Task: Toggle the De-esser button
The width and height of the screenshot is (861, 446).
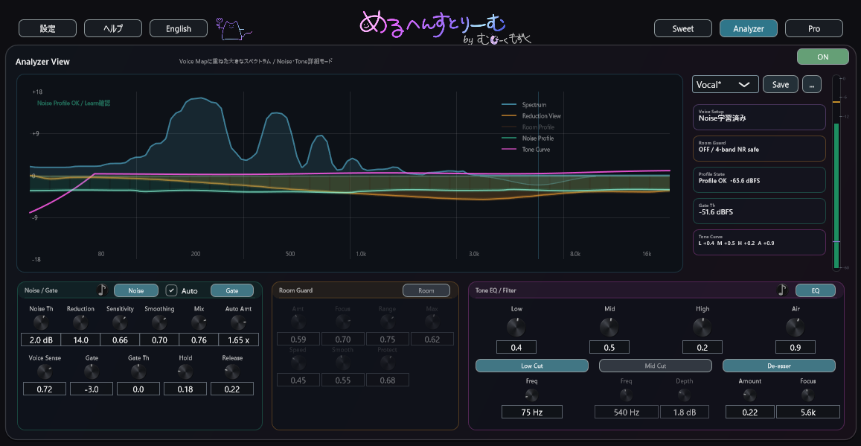Action: pos(778,366)
